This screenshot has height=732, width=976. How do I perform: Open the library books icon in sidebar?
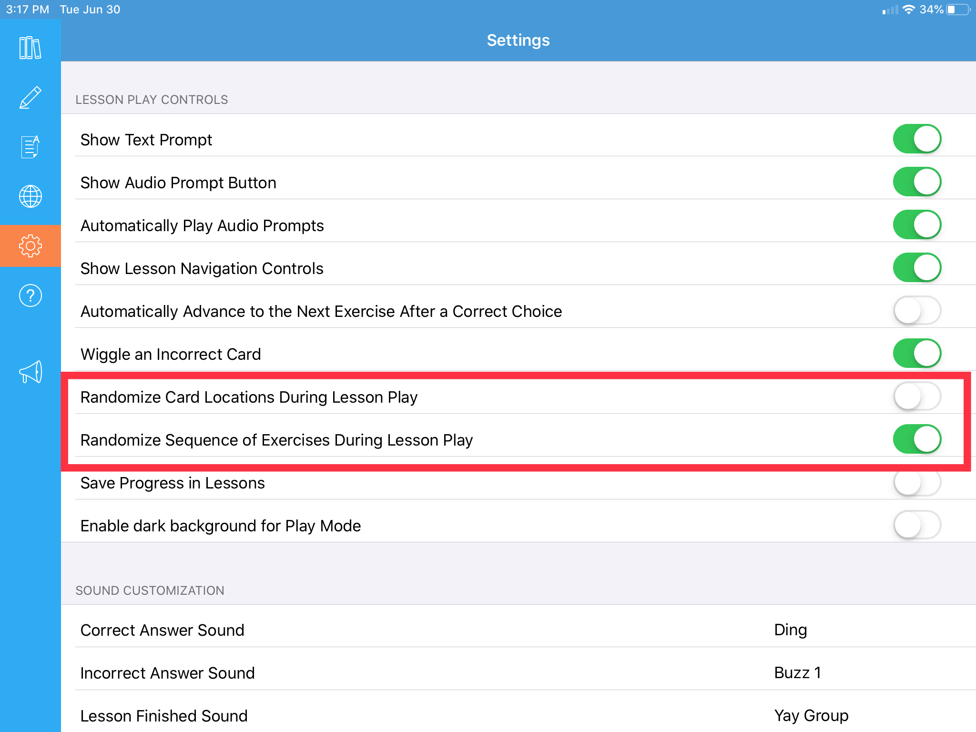pos(30,48)
